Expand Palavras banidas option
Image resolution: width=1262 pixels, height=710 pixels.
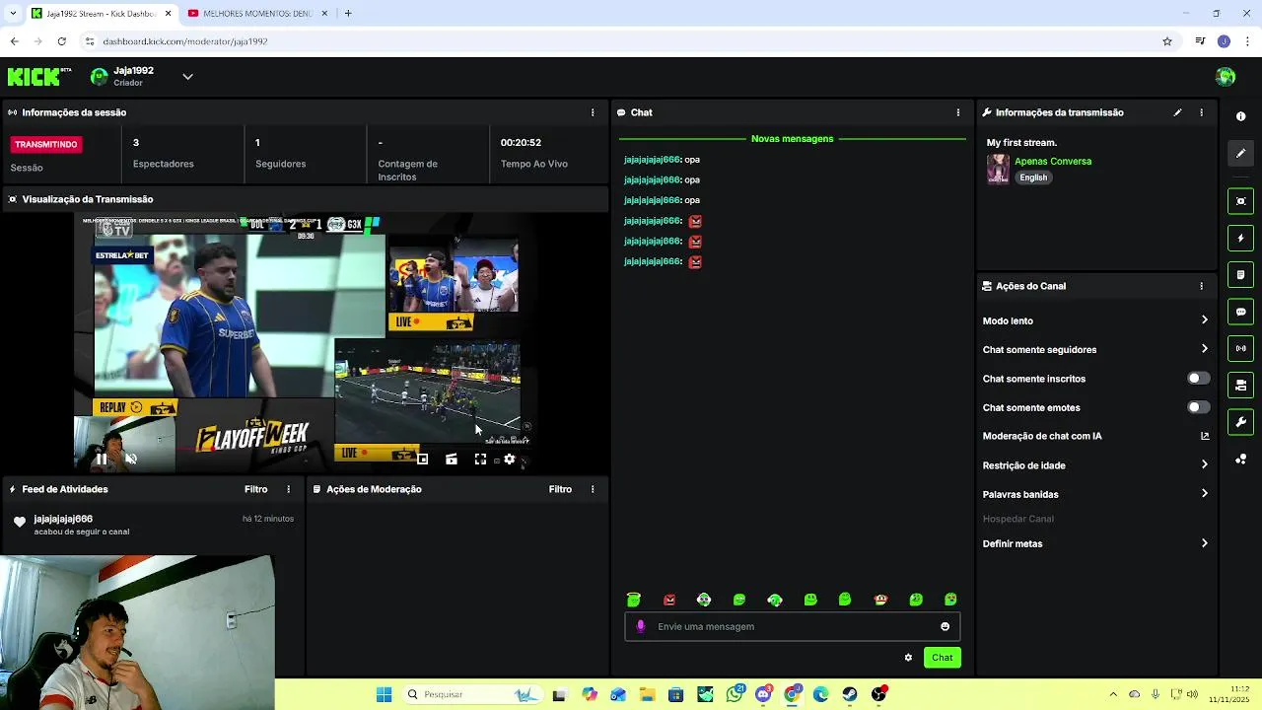point(1094,494)
